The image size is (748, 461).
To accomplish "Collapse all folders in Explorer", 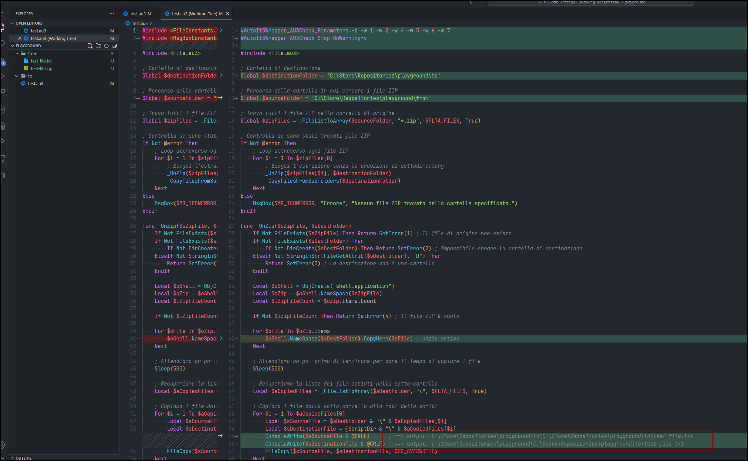I will click(115, 46).
